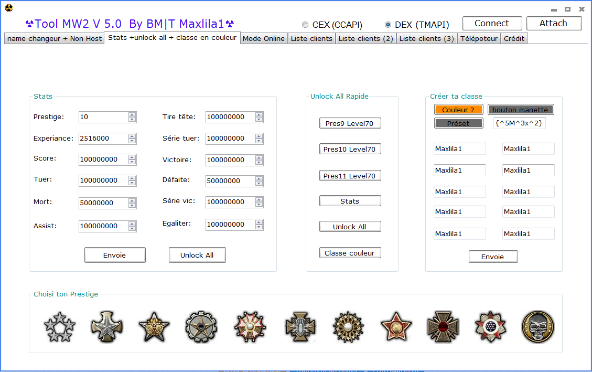The width and height of the screenshot is (592, 372).
Task: Decrease the Tuer spinner value
Action: pyautogui.click(x=132, y=183)
